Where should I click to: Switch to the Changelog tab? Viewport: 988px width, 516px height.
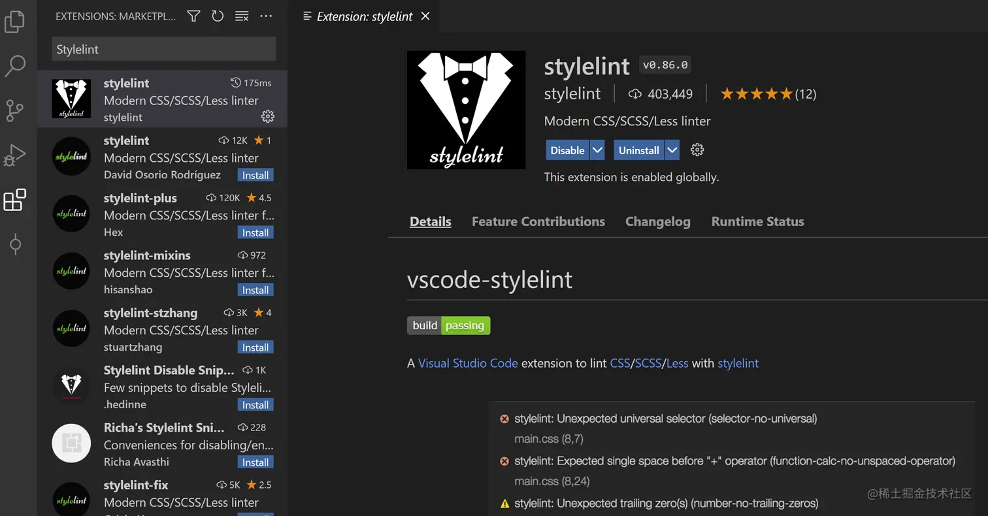(x=658, y=221)
